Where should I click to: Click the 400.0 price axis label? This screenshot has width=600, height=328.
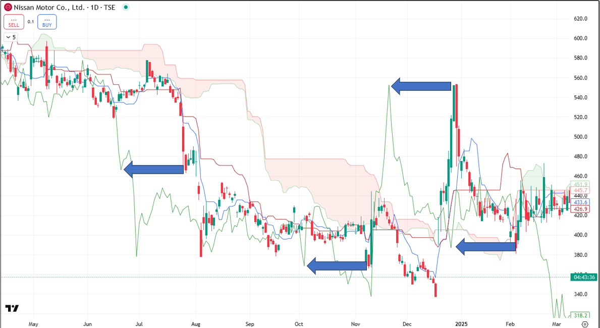[x=580, y=235]
